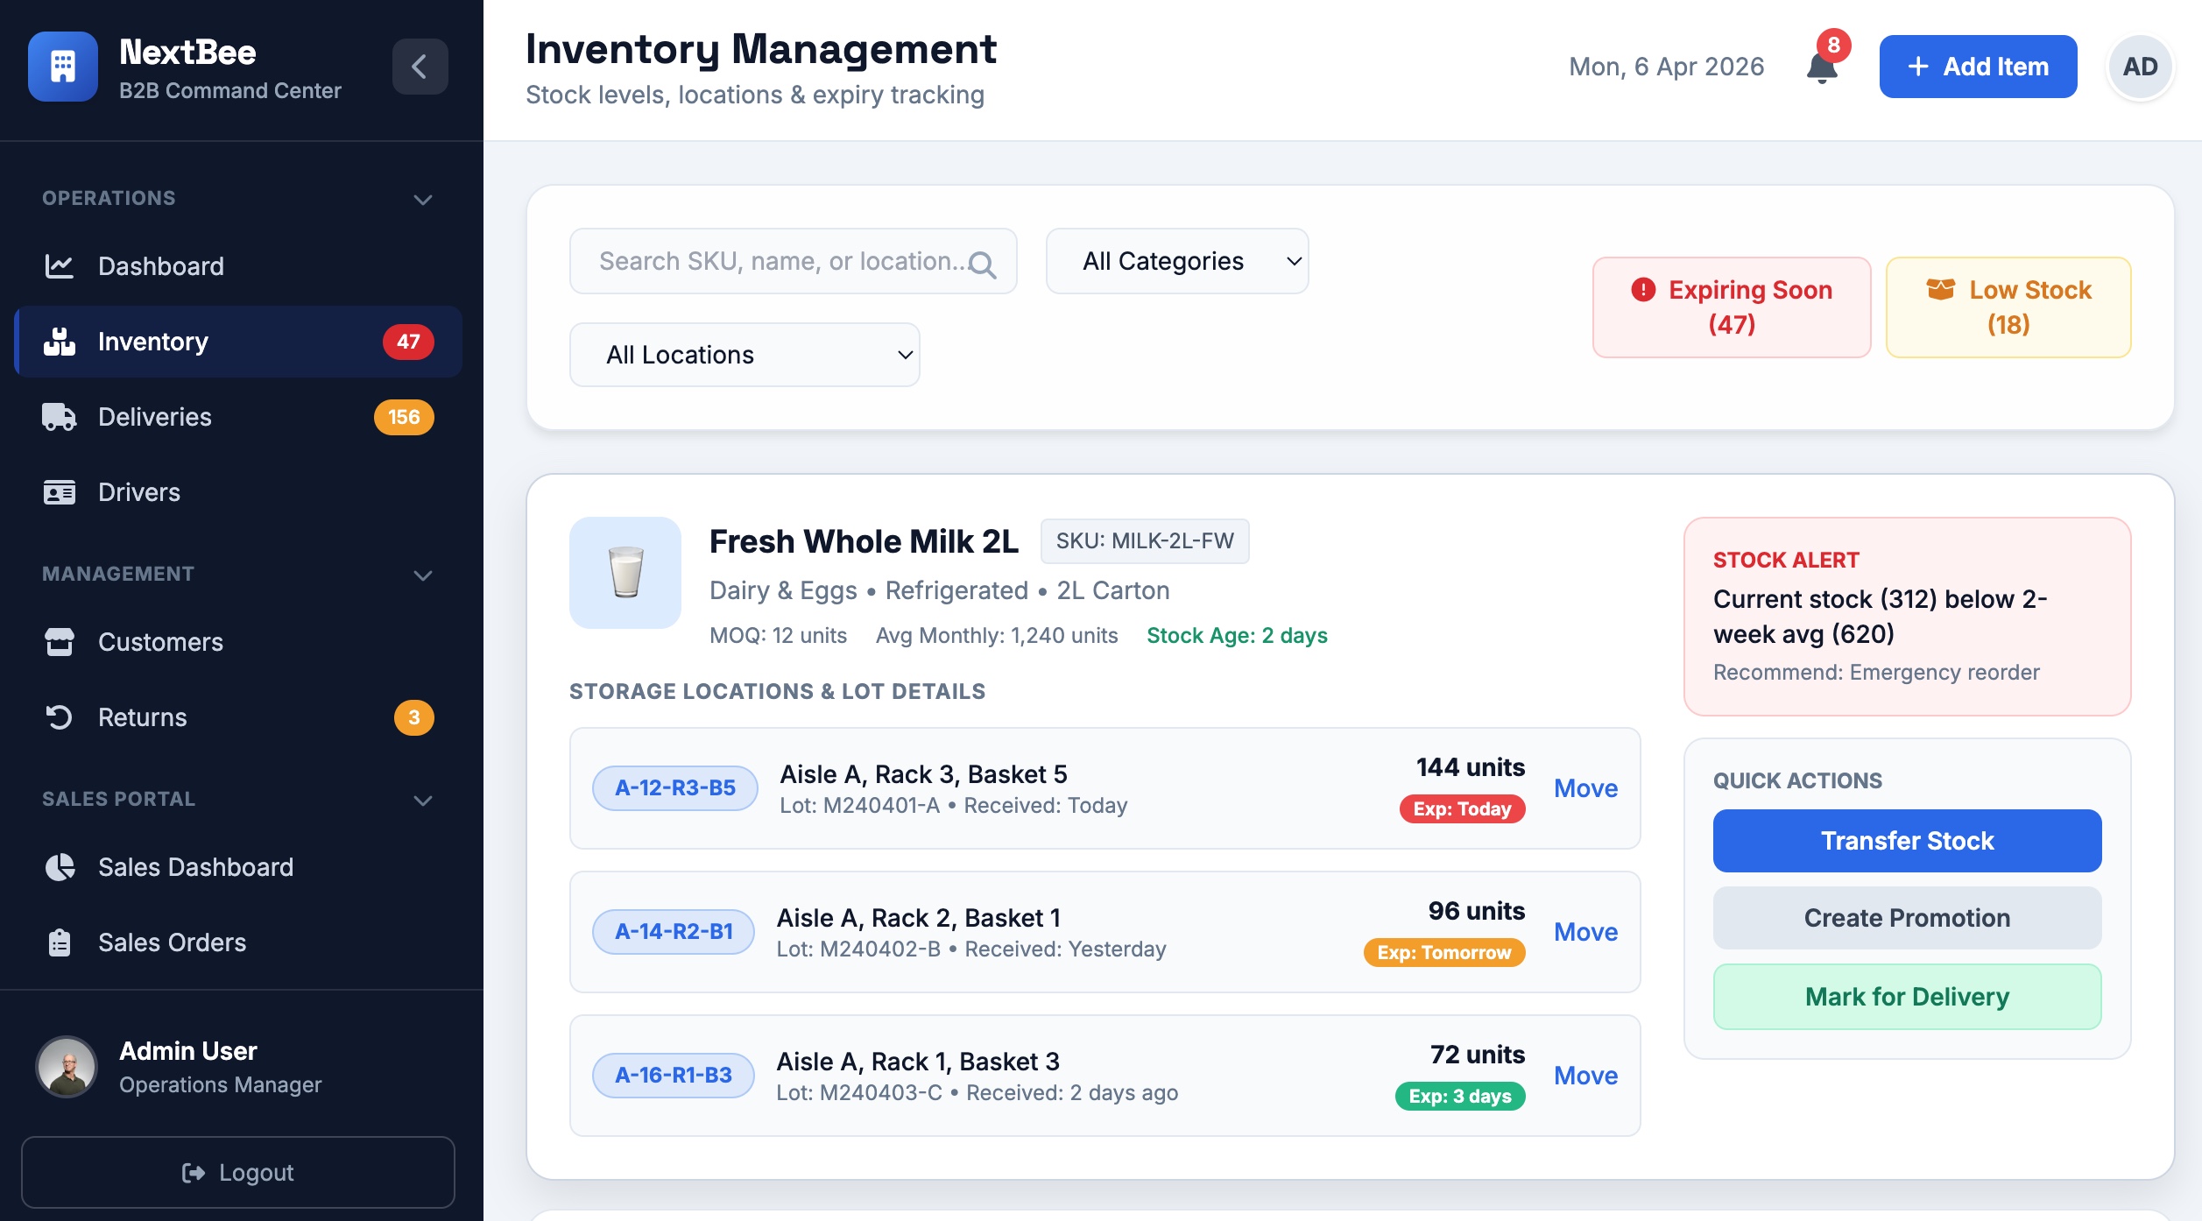Collapse the Management section

422,575
